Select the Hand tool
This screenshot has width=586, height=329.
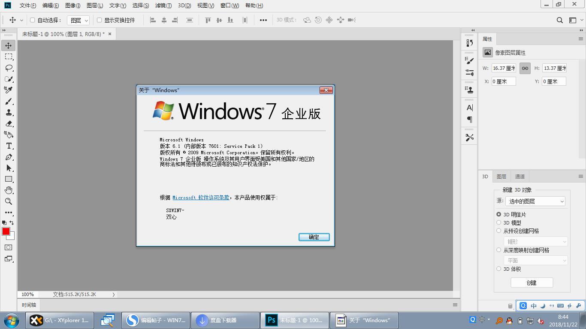(x=9, y=190)
